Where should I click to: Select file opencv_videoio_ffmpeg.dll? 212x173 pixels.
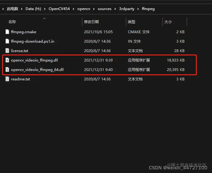[34, 60]
